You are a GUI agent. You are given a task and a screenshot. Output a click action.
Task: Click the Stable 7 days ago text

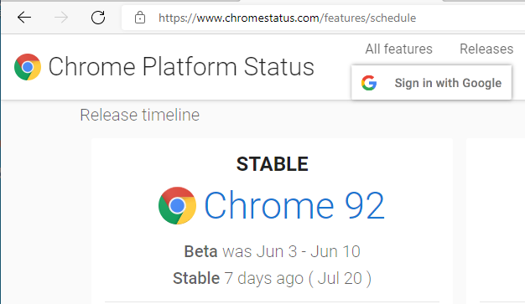(x=238, y=278)
